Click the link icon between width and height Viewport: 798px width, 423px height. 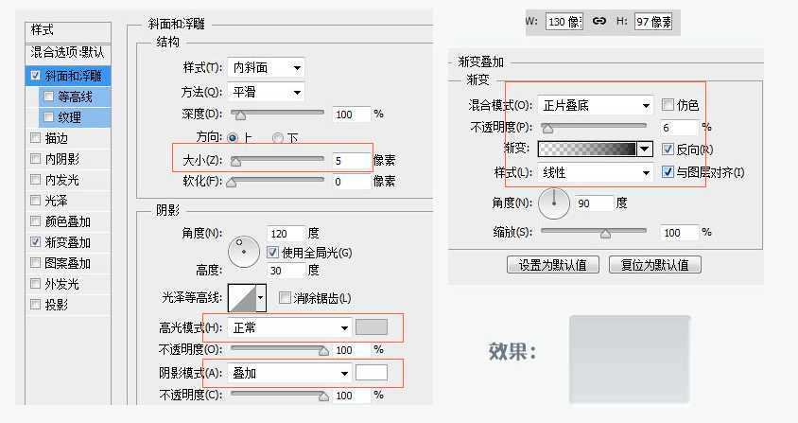[599, 21]
